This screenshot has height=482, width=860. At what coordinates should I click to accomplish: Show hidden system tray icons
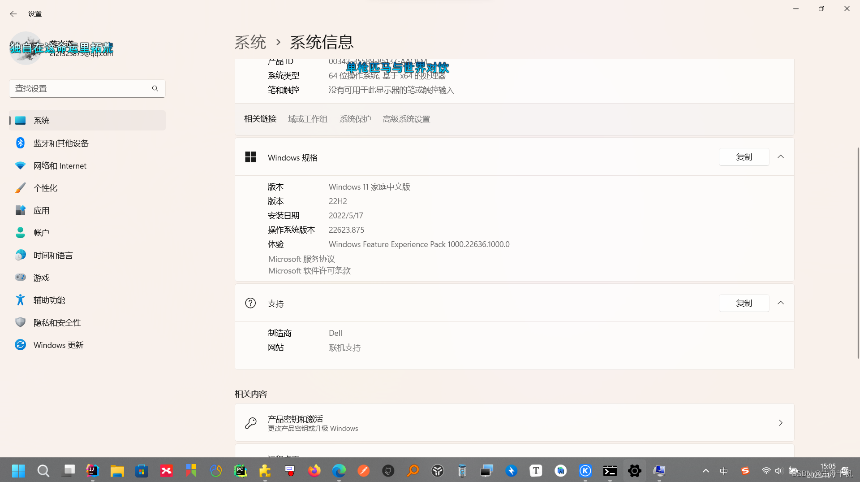point(706,471)
